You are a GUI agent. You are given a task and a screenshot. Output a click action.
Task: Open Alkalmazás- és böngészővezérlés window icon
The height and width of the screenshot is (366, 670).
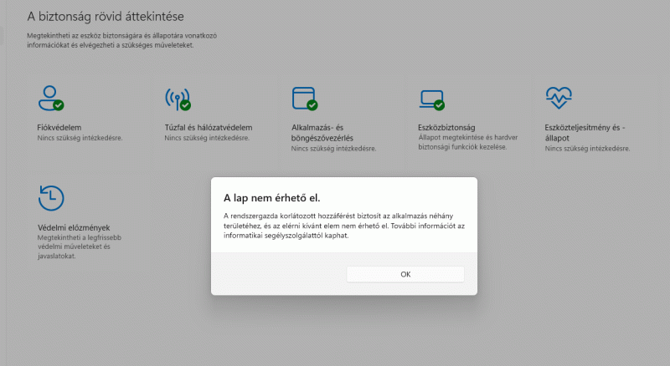305,99
